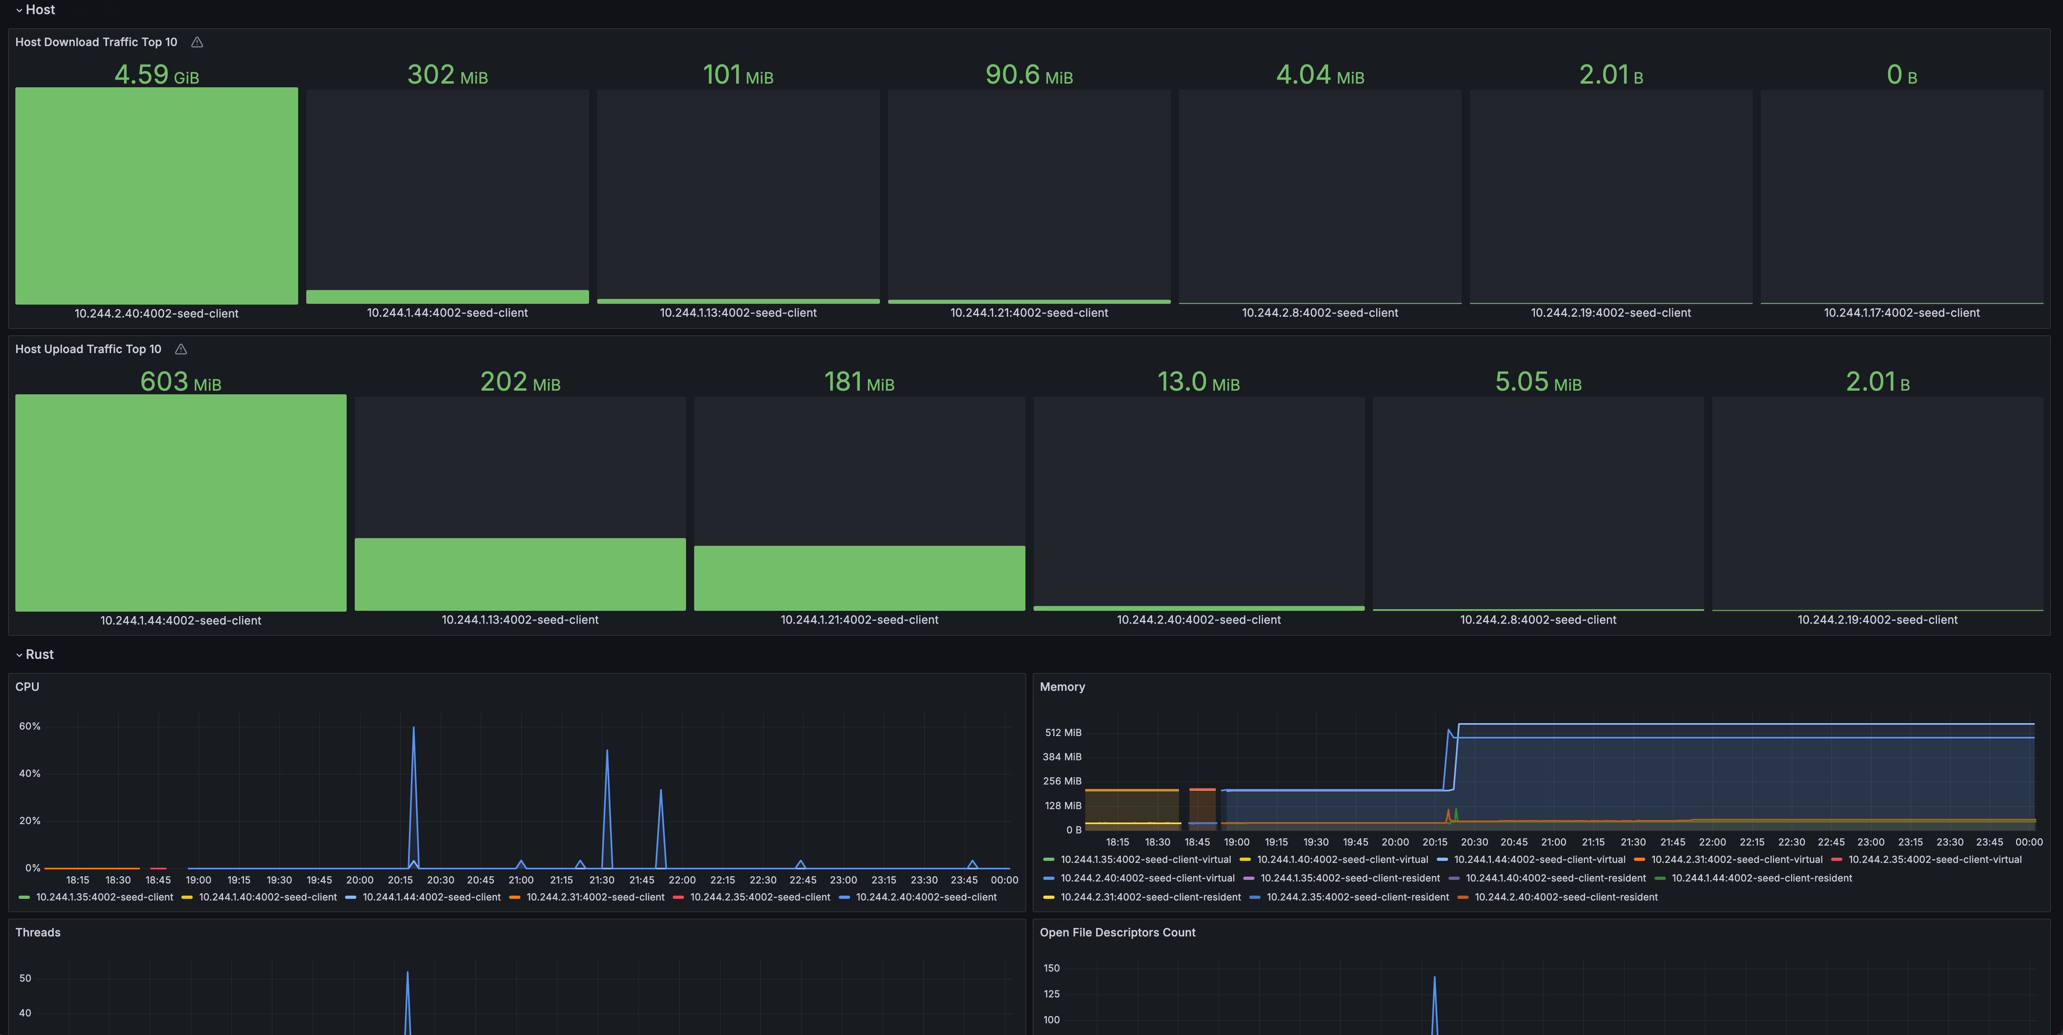The width and height of the screenshot is (2063, 1035).
Task: Open the CPU panel title menu
Action: [27, 687]
